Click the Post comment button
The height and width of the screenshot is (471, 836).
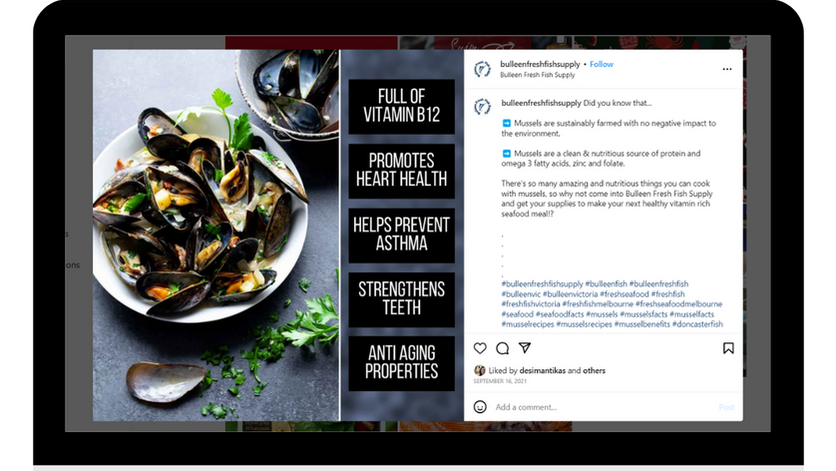coord(726,407)
